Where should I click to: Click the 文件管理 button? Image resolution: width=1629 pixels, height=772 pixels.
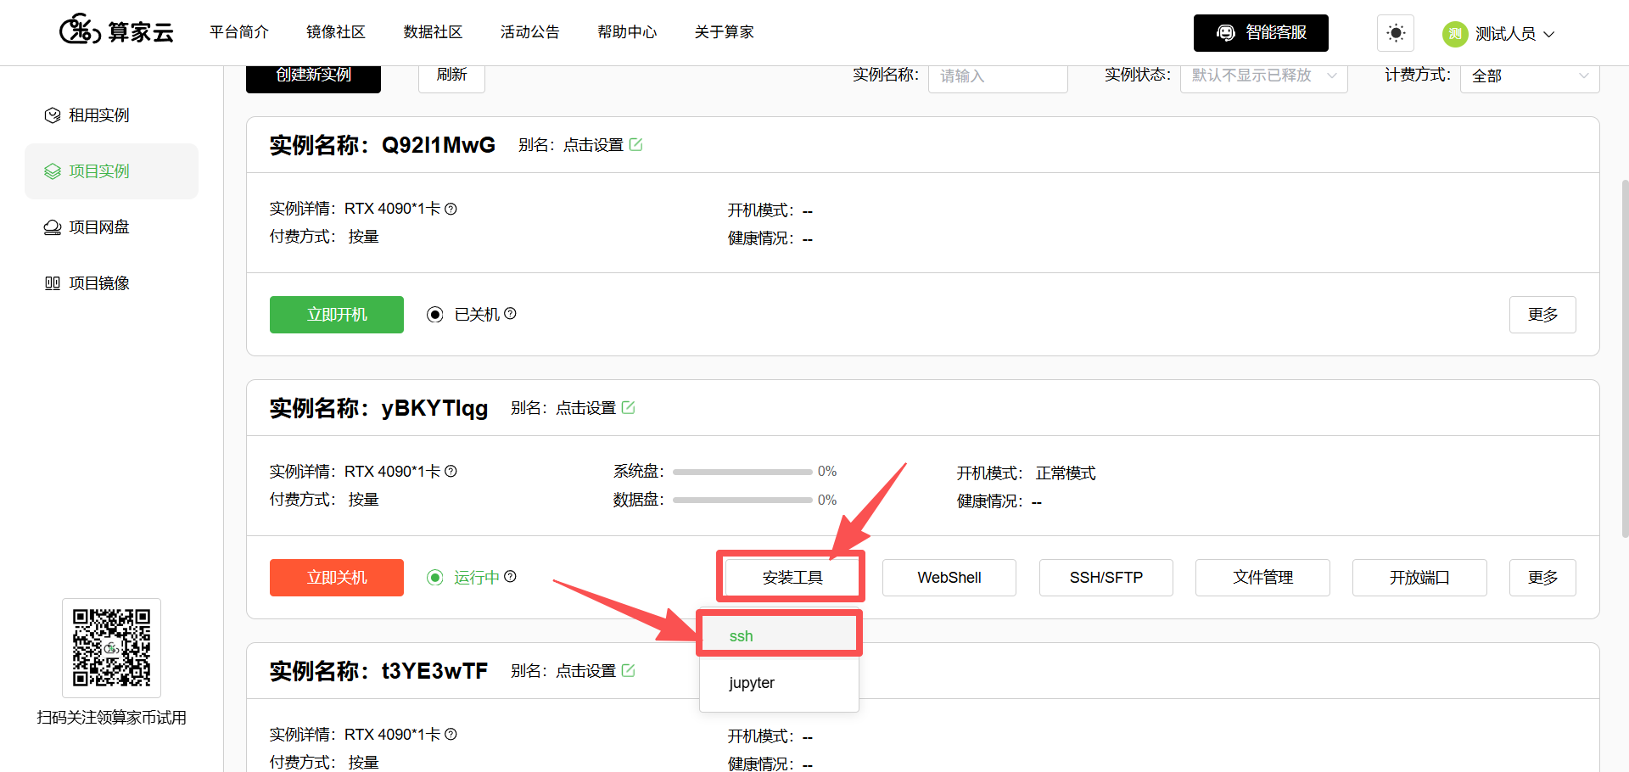tap(1262, 578)
